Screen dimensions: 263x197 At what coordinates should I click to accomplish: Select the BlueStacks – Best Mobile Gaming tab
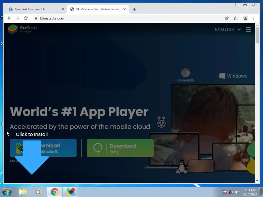coord(98,9)
